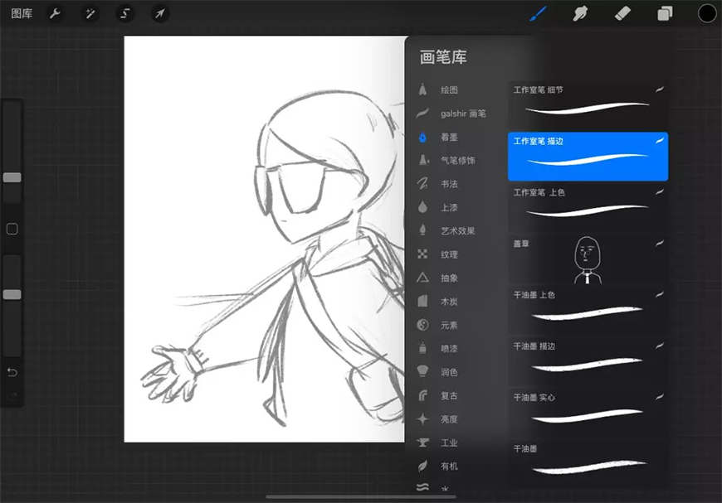Screen dimensions: 722x503
Task: Select the Smudge finger tool
Action: pos(580,13)
